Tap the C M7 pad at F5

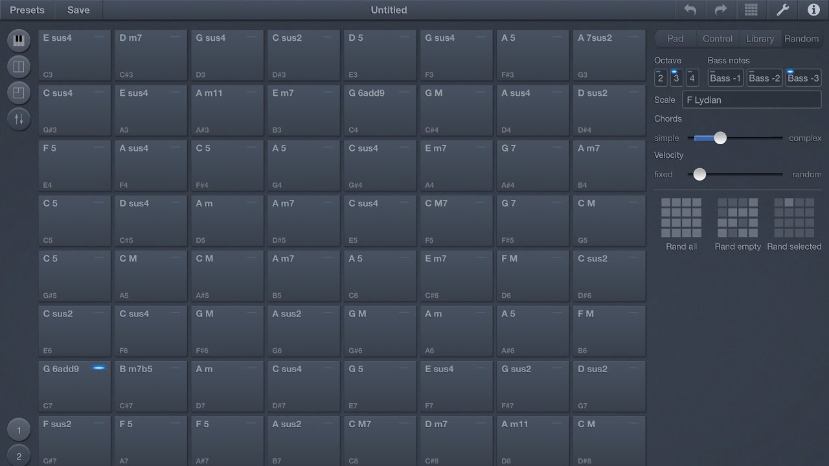click(457, 221)
